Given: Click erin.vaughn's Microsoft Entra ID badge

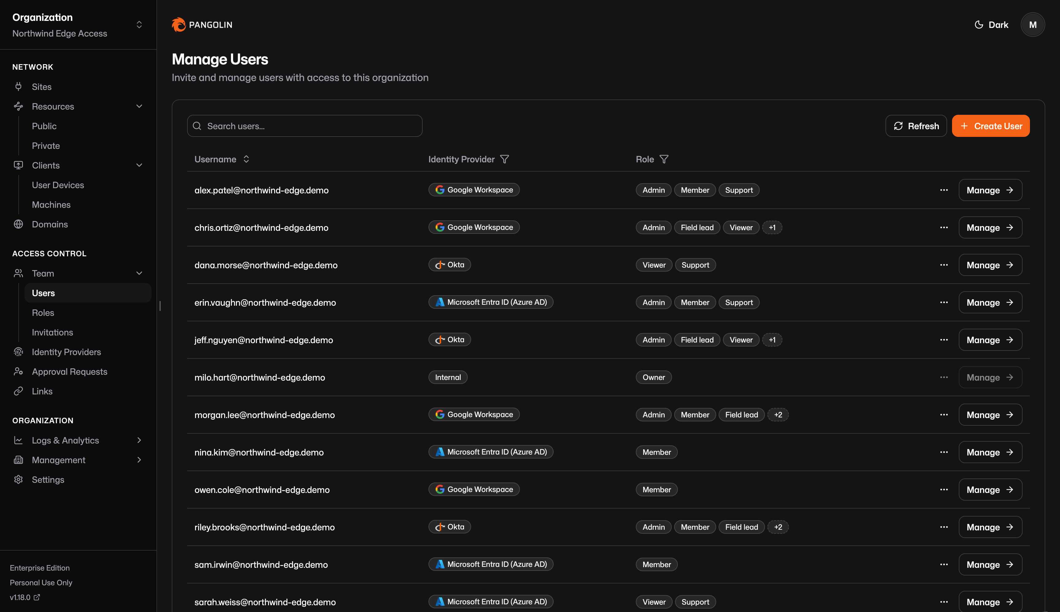Looking at the screenshot, I should click(490, 302).
